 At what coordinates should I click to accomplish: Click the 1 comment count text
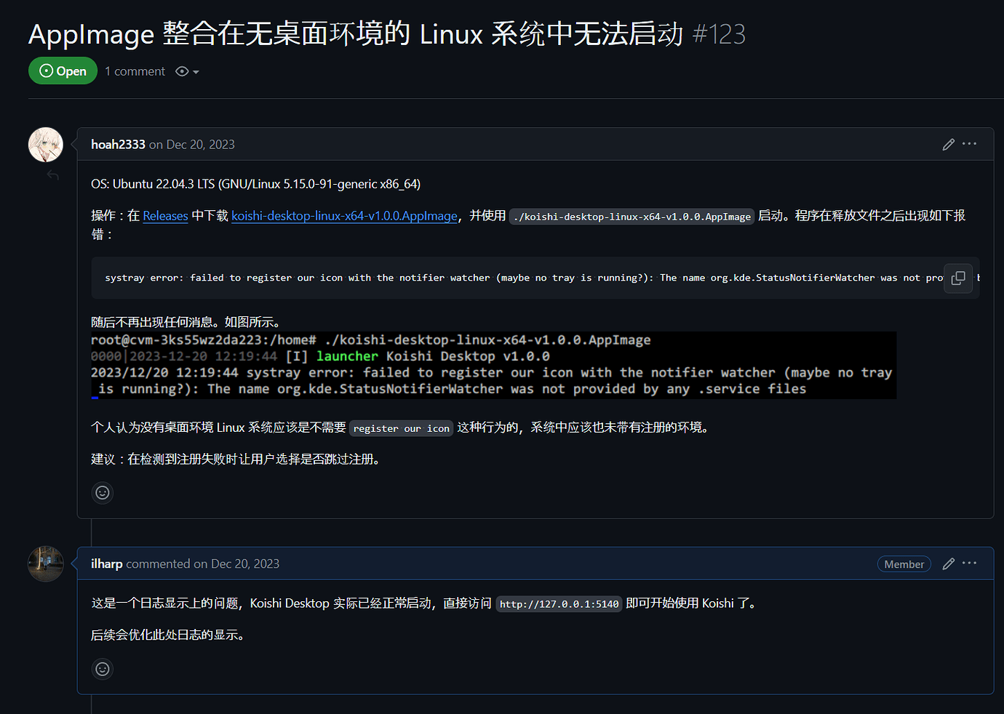click(x=135, y=71)
